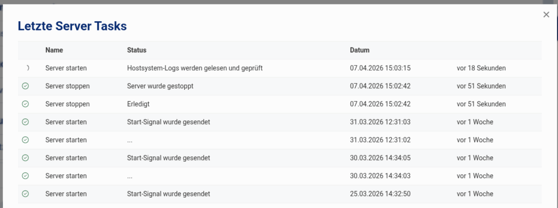This screenshot has height=208, width=558.
Task: Click 'vor 1 Woche' in the 31.03.2026 12:31:02 row
Action: click(x=475, y=140)
